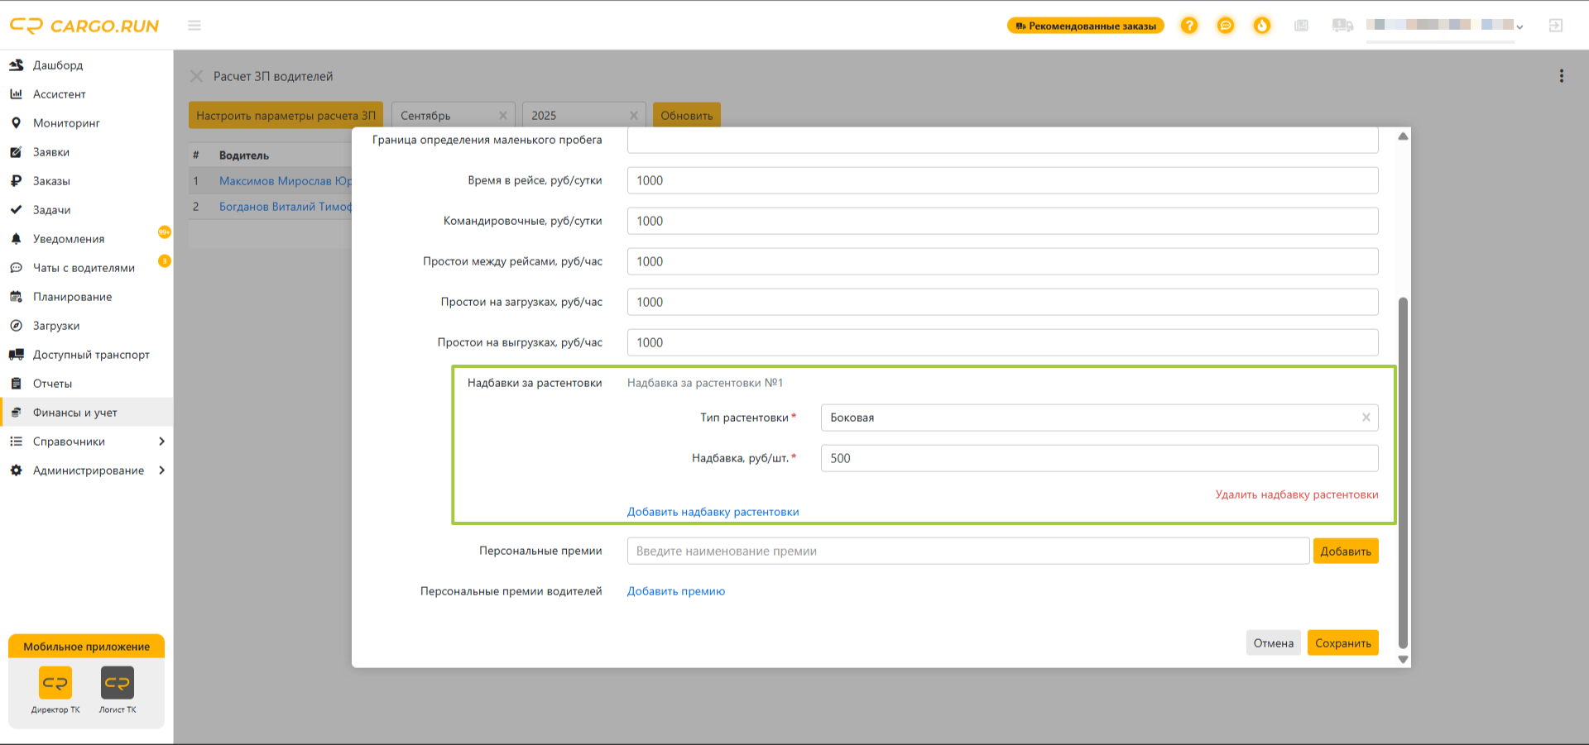
Task: Clear the Боковая tent type selection
Action: [x=1366, y=418]
